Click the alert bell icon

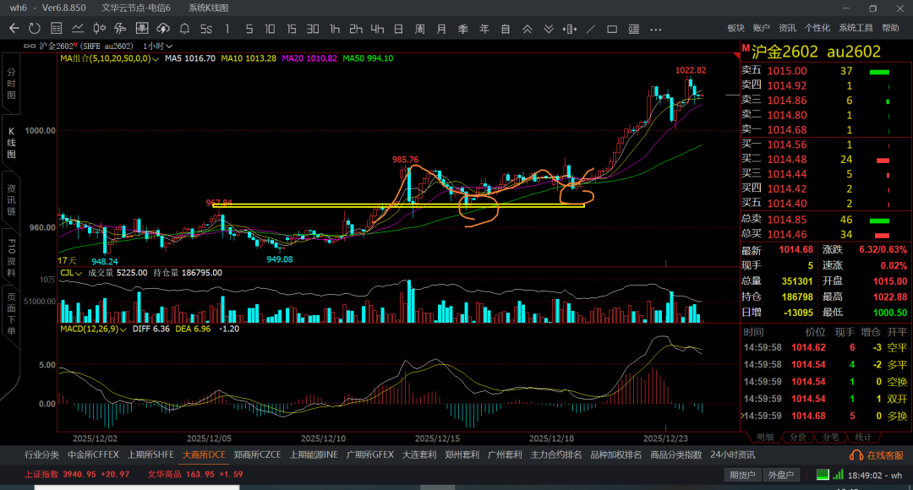point(184,29)
